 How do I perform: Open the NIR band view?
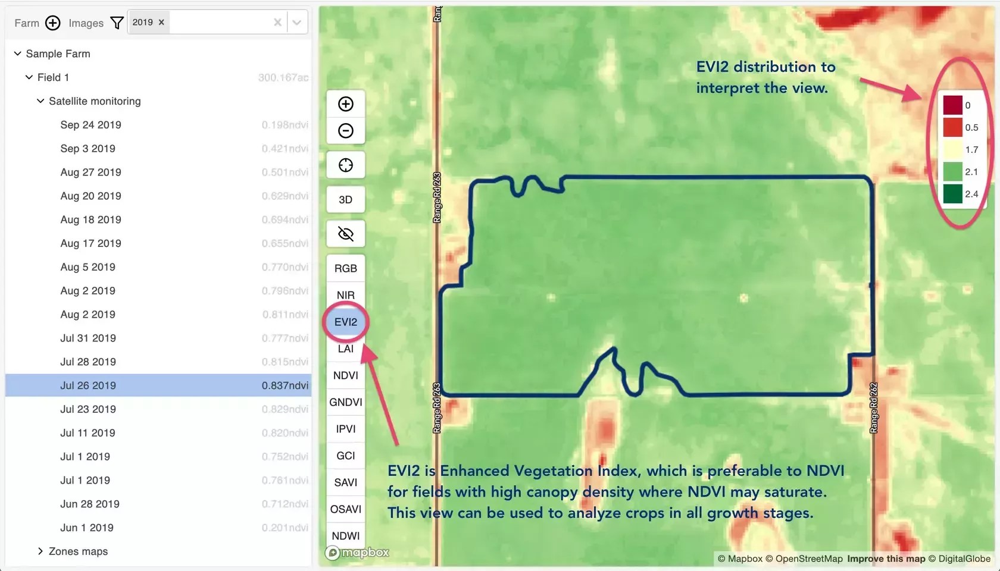point(345,295)
